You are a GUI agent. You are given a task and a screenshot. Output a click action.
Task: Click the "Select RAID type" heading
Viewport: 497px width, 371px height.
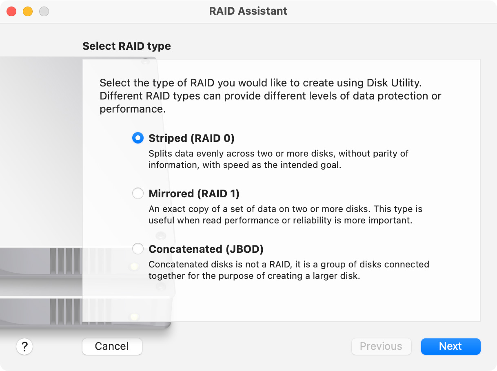126,46
